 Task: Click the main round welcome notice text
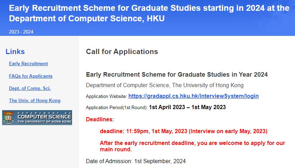192,146
